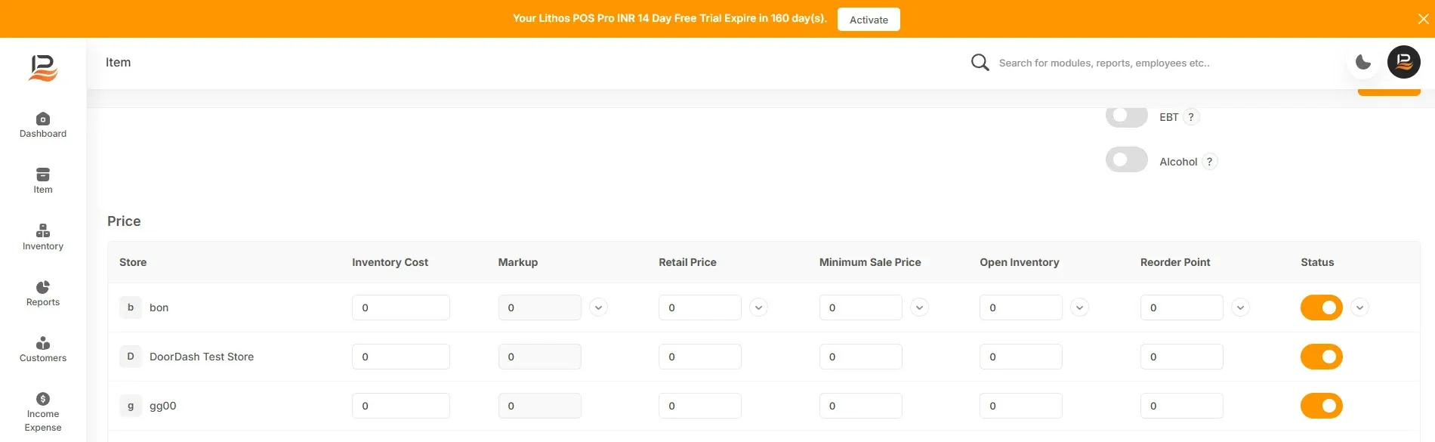Expand the Reorder Point dropdown for bon
1435x442 pixels.
1240,308
